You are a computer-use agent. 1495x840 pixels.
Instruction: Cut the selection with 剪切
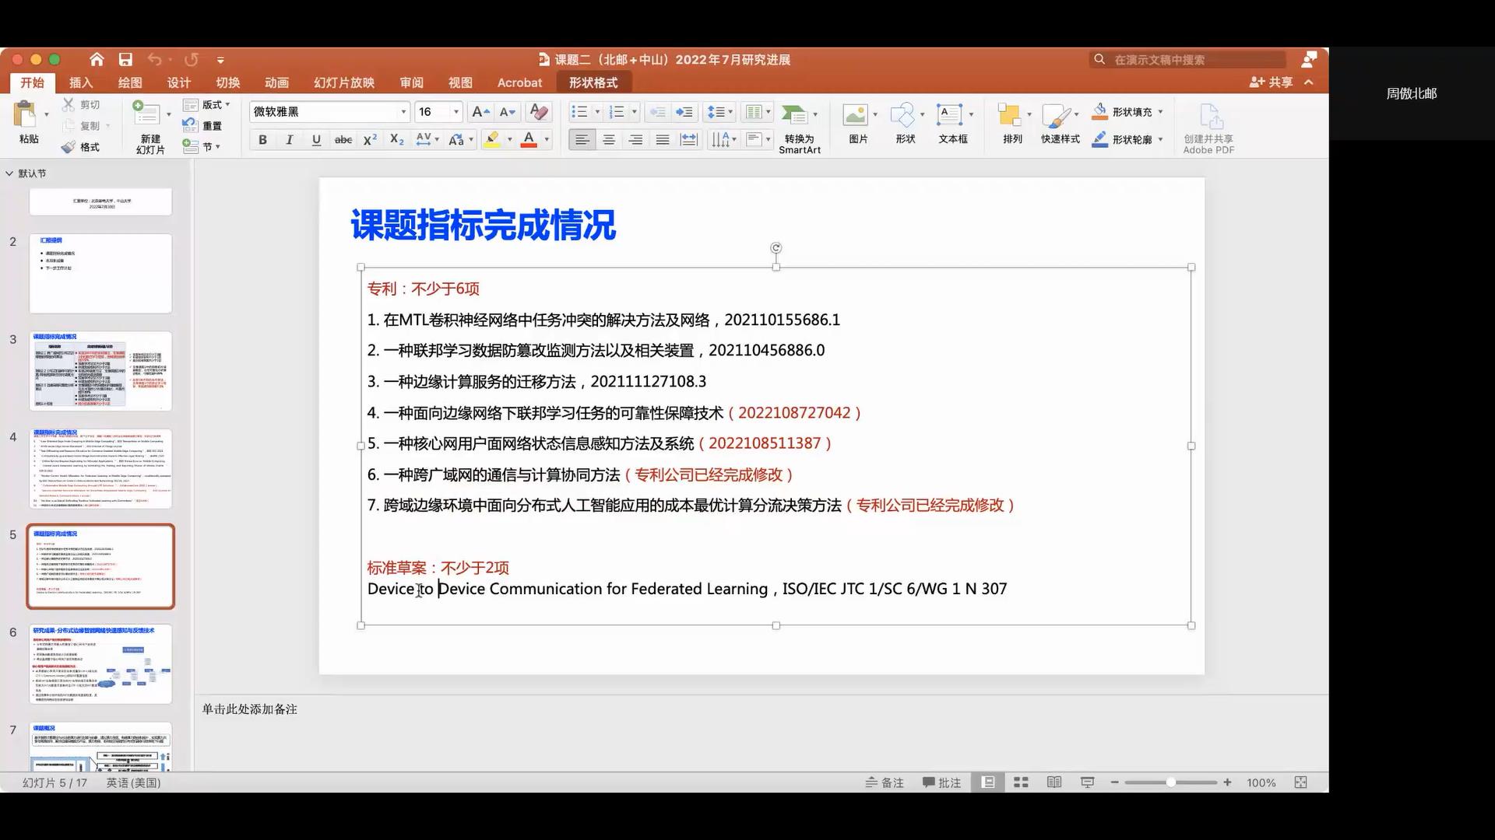coord(82,104)
